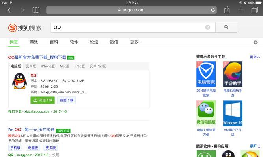This screenshot has width=263, height=157.
Task: Click the 手机版 button under I'm QQ result
Action: (x=15, y=148)
